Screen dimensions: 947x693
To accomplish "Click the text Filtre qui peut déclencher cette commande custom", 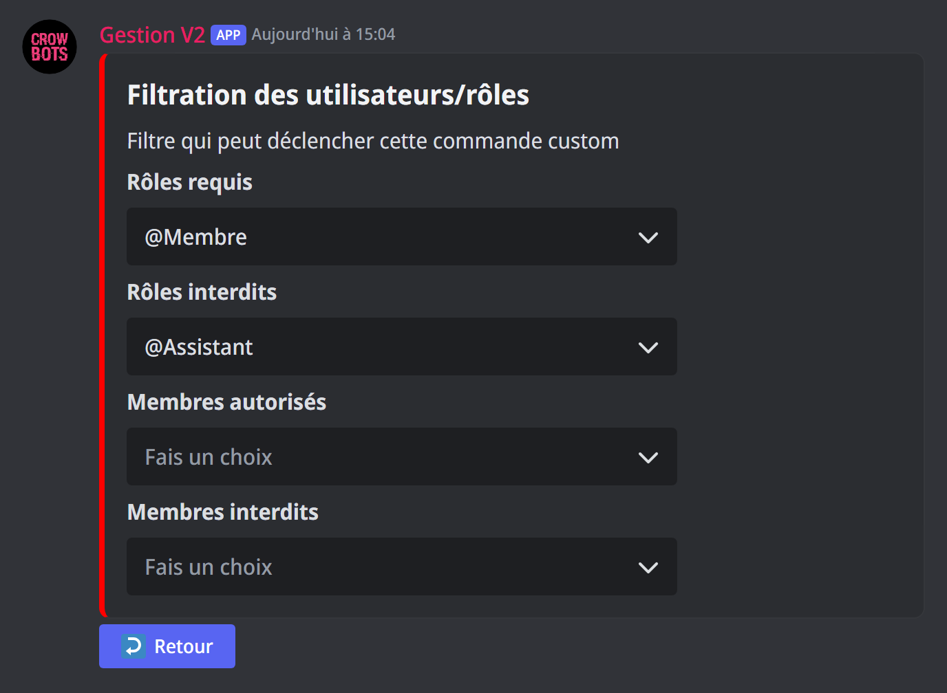I will point(373,141).
